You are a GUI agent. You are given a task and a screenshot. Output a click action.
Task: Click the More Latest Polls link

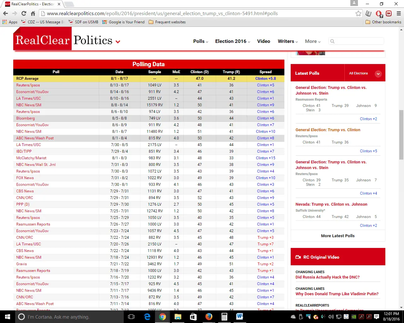pyautogui.click(x=338, y=236)
